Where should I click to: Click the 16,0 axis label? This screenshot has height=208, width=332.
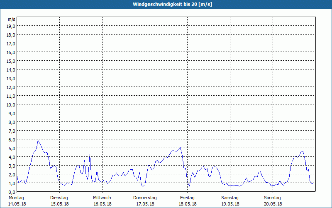(11, 52)
